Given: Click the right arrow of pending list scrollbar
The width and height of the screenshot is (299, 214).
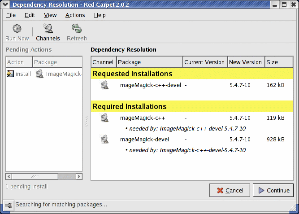Looking at the screenshot, I should [79, 177].
